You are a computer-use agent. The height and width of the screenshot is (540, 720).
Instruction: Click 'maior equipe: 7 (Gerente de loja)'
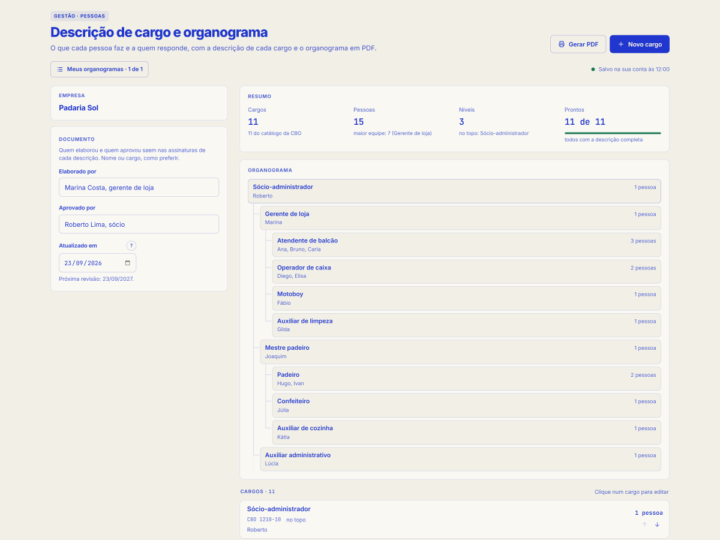pyautogui.click(x=392, y=133)
